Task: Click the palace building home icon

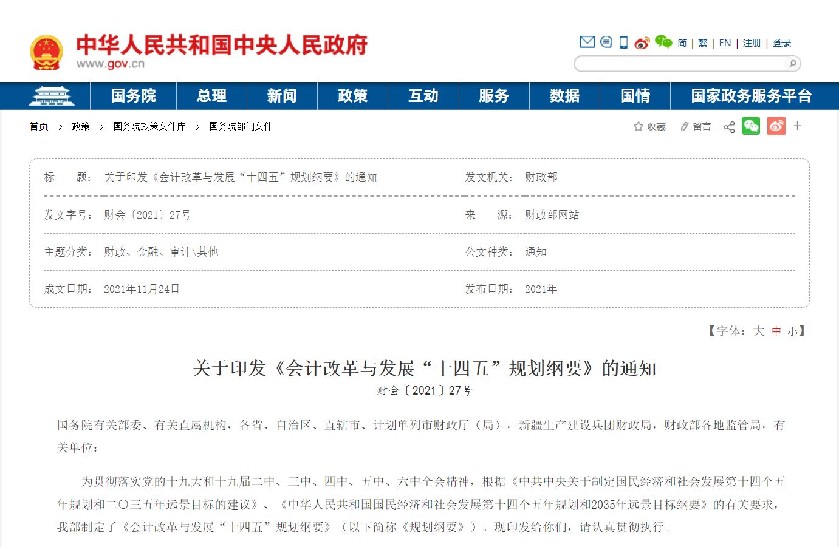Action: [x=52, y=96]
